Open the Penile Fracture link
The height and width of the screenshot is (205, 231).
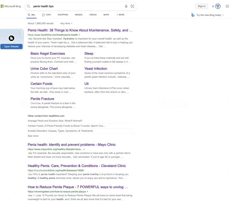pyautogui.click(x=42, y=99)
